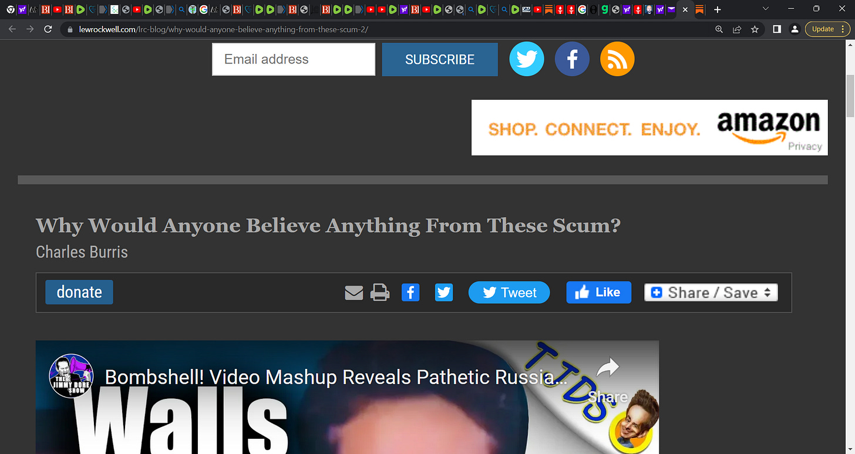Print the article using printer icon
Screen dimensions: 855x454
click(380, 292)
